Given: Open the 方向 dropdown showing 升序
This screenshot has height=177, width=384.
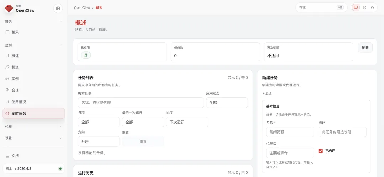Looking at the screenshot, I should (99, 141).
